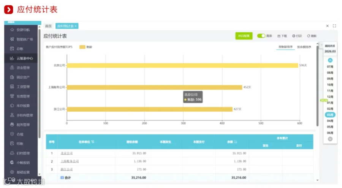Click the 打印 print icon
Viewport: 342px width, 188px height.
[x=294, y=36]
